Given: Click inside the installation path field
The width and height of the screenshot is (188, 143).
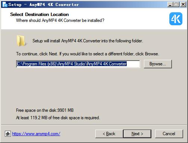Looking at the screenshot, I should coord(78,64).
